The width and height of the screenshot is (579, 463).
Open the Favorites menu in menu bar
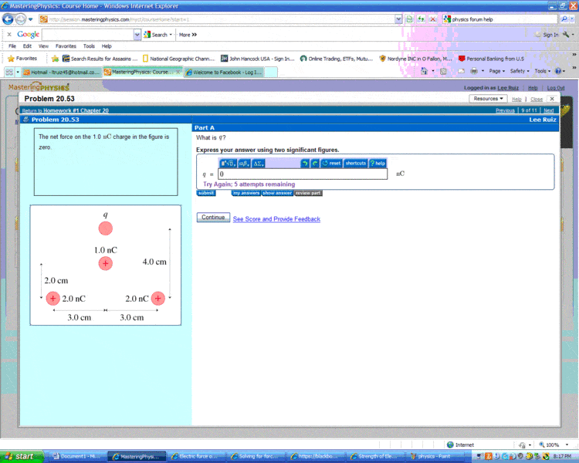tap(66, 46)
